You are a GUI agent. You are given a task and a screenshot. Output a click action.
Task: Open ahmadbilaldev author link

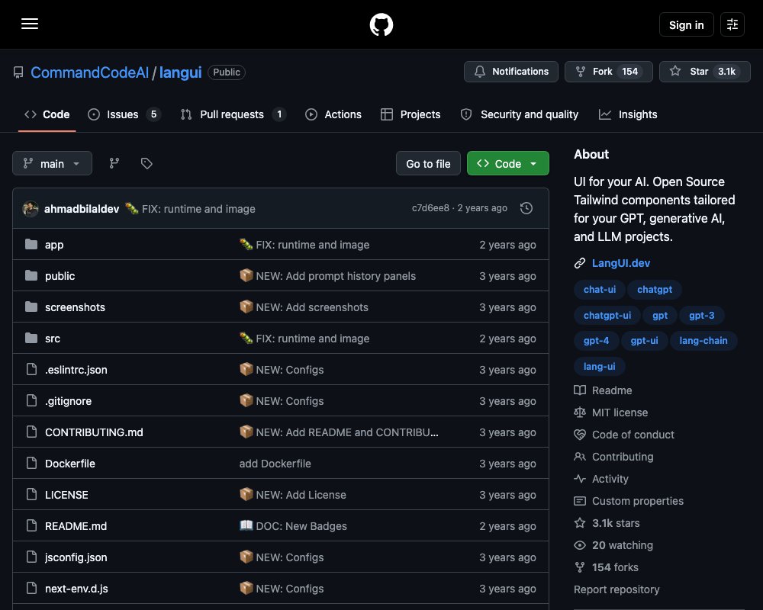(82, 209)
